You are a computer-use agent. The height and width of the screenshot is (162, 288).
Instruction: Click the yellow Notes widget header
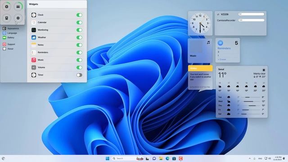point(200,68)
